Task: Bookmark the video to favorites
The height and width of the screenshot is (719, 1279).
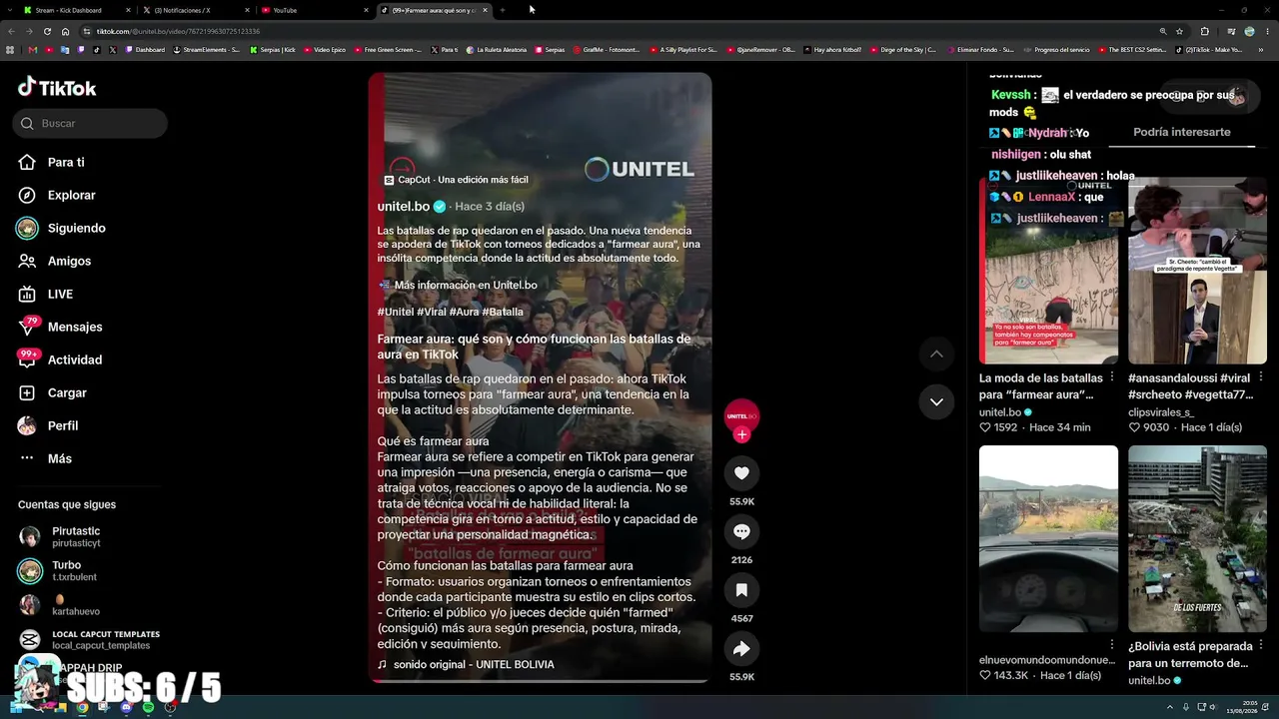Action: (x=741, y=590)
